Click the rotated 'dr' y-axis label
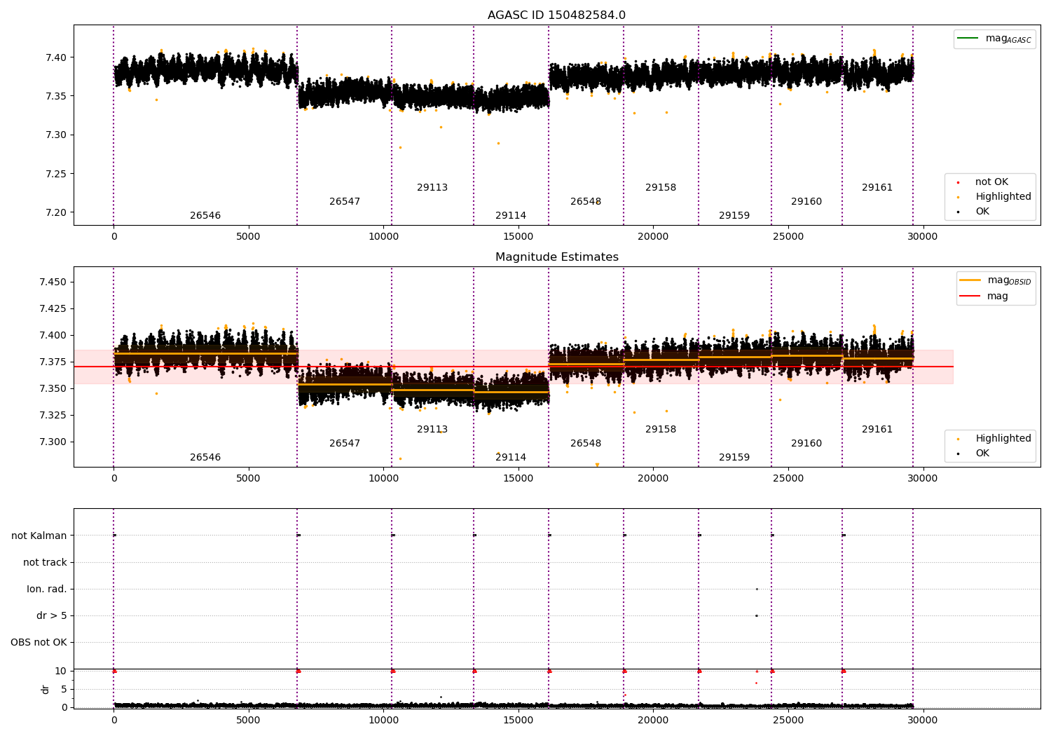This screenshot has height=736, width=1051. (x=46, y=690)
